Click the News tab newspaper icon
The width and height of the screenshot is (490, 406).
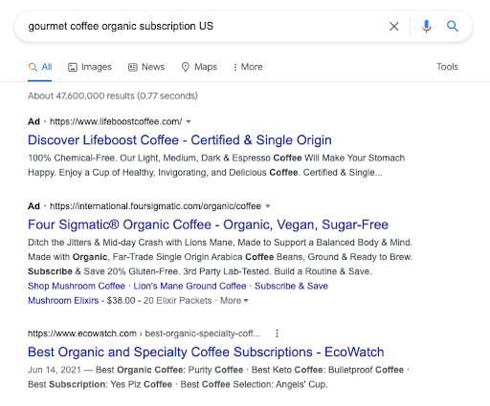[x=133, y=67]
